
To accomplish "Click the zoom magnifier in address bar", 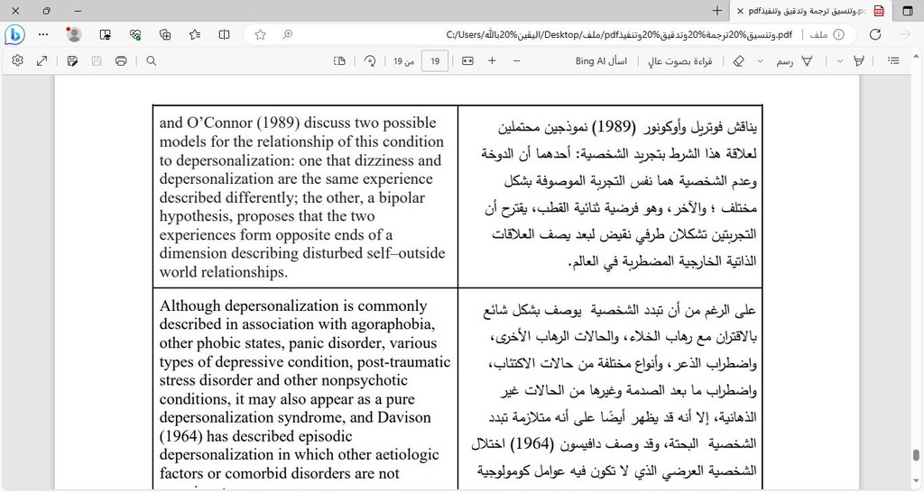I will click(287, 35).
